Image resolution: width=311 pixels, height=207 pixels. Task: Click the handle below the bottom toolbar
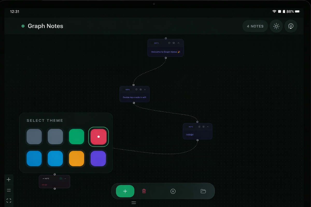point(134,203)
